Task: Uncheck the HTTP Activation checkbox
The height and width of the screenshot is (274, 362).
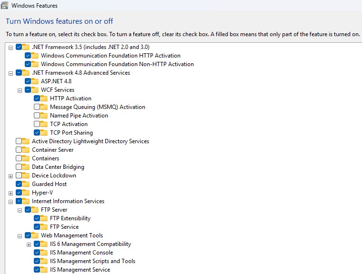Action: point(37,98)
